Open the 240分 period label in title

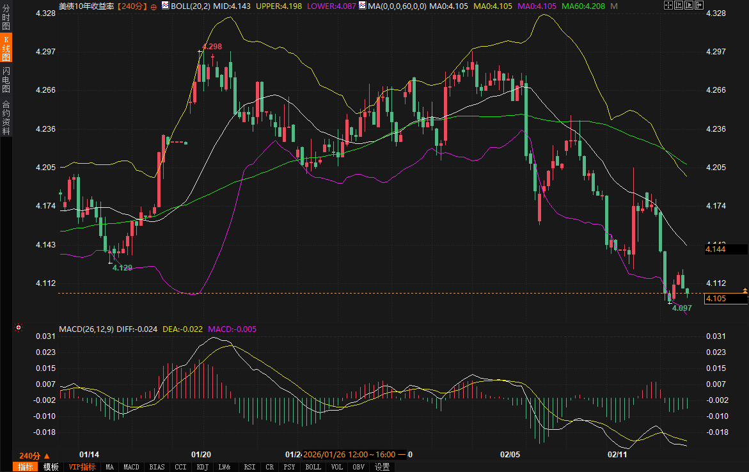click(x=132, y=6)
